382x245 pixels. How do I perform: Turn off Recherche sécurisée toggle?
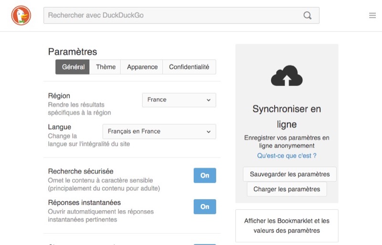[204, 175]
